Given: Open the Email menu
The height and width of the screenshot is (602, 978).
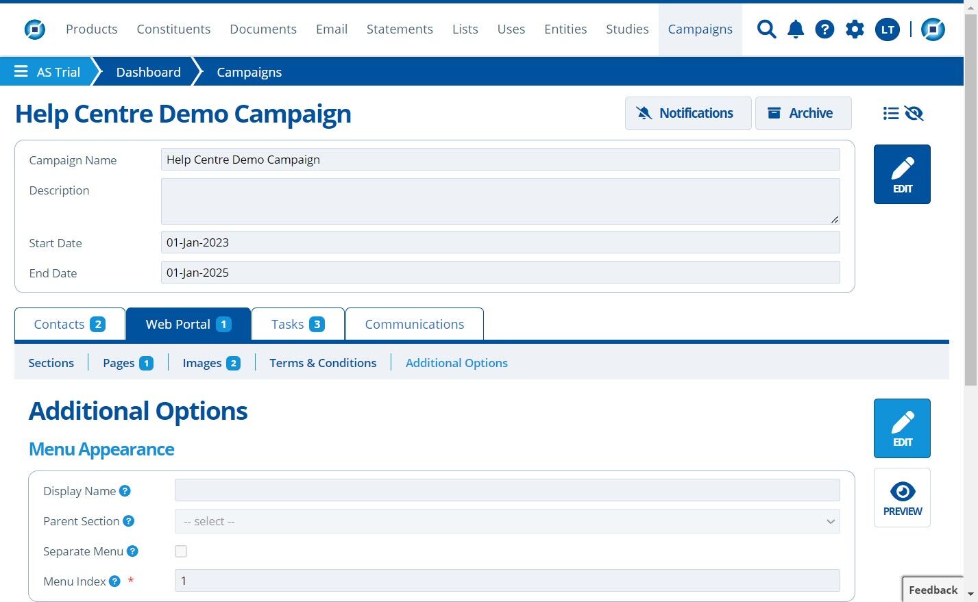Looking at the screenshot, I should [x=332, y=29].
